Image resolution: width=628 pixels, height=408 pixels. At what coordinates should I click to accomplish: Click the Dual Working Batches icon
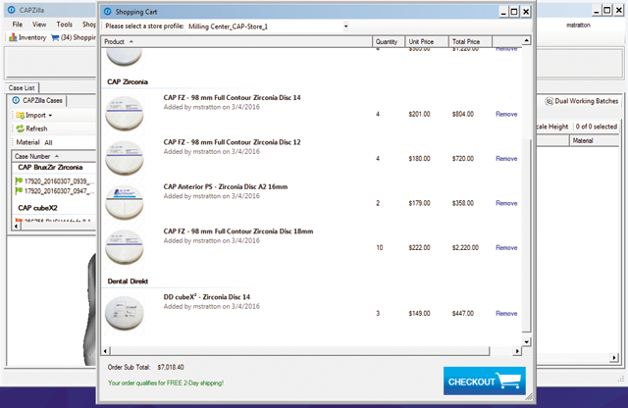click(x=549, y=101)
